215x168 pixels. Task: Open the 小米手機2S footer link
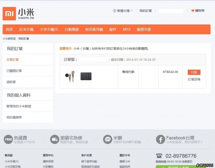(x=12, y=161)
